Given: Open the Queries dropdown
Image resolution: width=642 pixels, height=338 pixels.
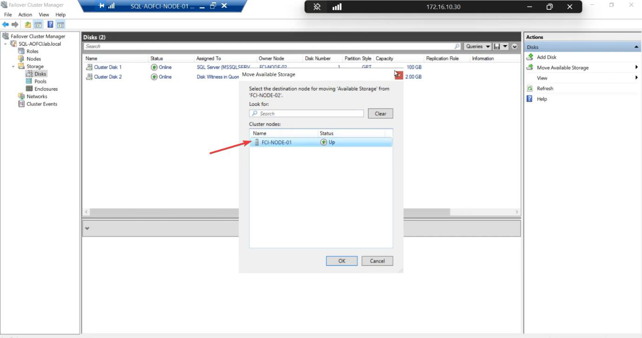Looking at the screenshot, I should [x=478, y=46].
